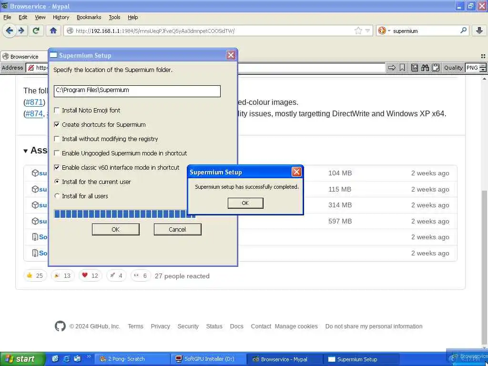Click Show Desktop in Quick Launch
Screen dimensions: 488x366
77,359
